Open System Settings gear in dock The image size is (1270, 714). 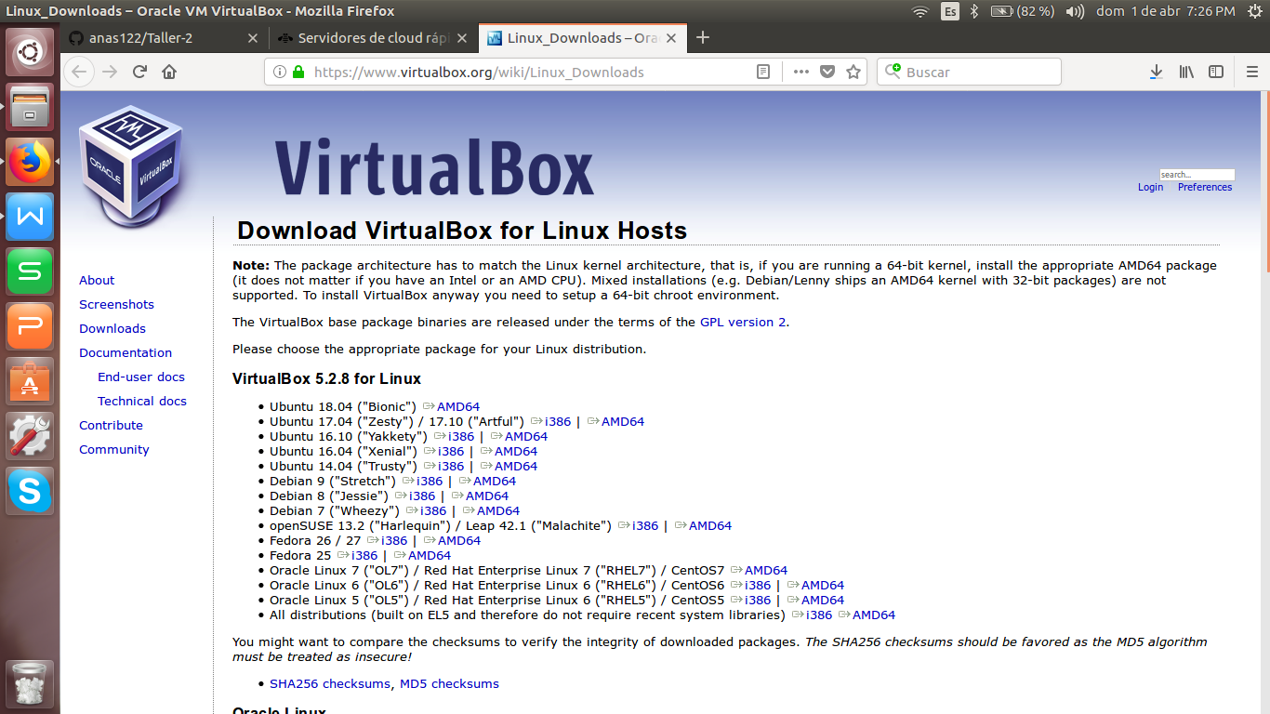[31, 435]
